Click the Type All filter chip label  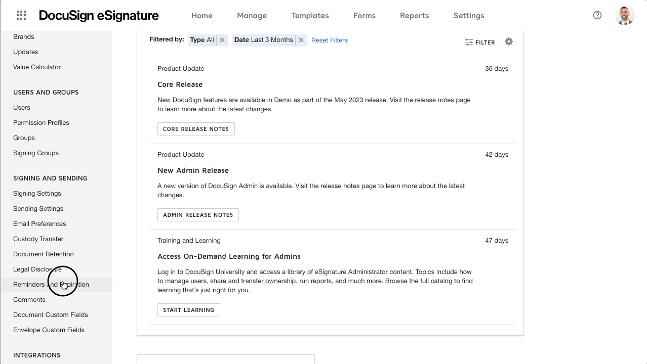tap(202, 40)
